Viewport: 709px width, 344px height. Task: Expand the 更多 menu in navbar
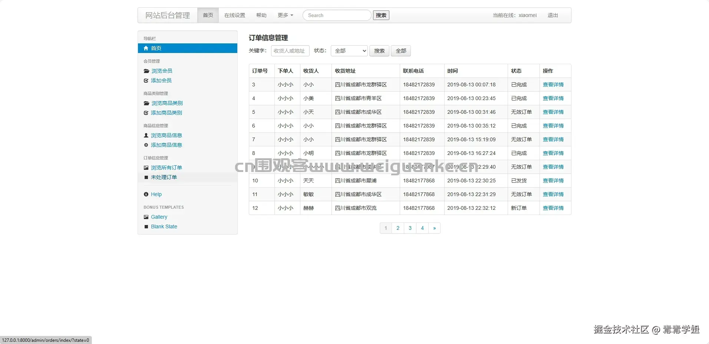tap(285, 15)
